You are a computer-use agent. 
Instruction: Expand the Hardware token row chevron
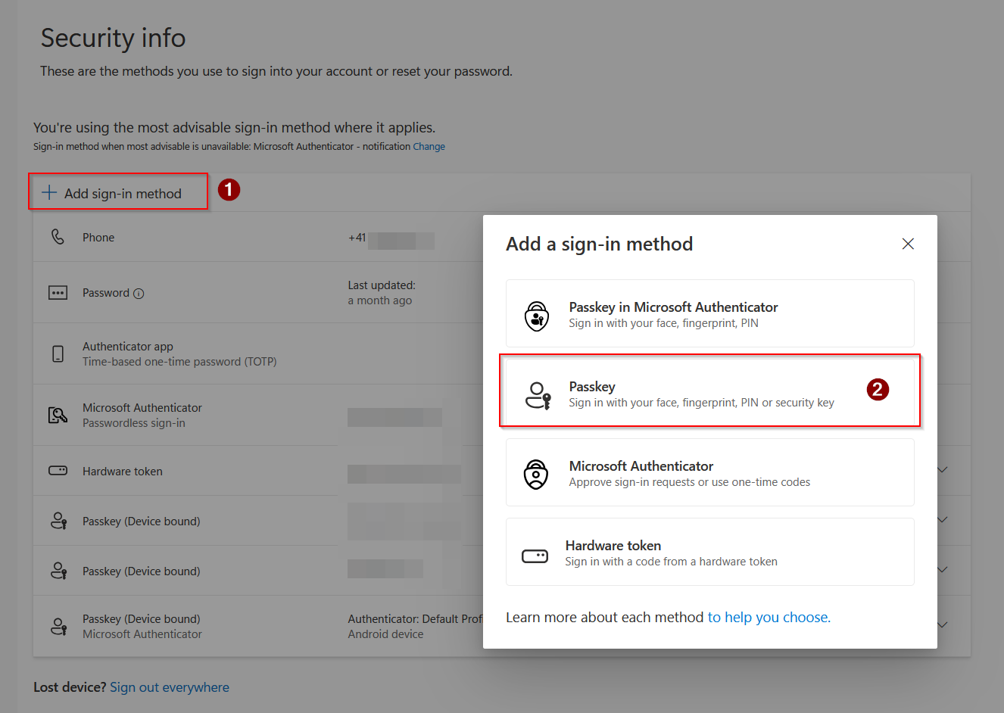(x=942, y=470)
